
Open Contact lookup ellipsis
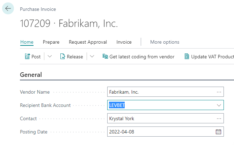pos(219,118)
